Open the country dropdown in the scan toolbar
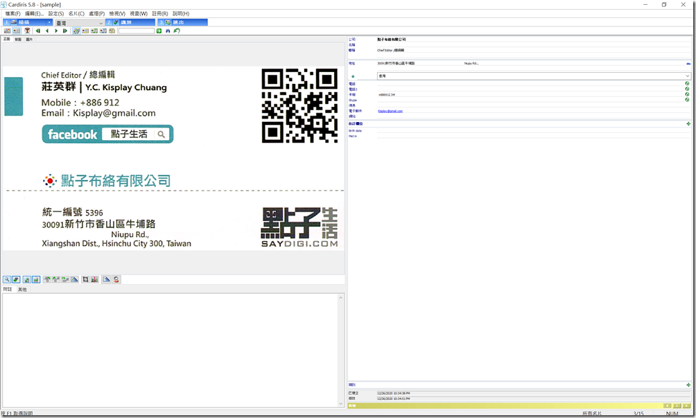This screenshot has height=418, width=696. (101, 23)
